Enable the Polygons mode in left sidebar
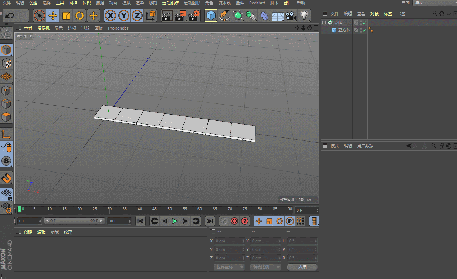Screen dimensions: 457x279 [x=7, y=118]
